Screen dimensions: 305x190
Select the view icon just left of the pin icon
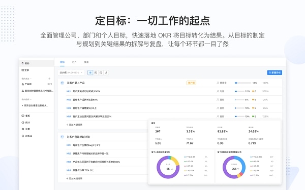click(x=101, y=72)
